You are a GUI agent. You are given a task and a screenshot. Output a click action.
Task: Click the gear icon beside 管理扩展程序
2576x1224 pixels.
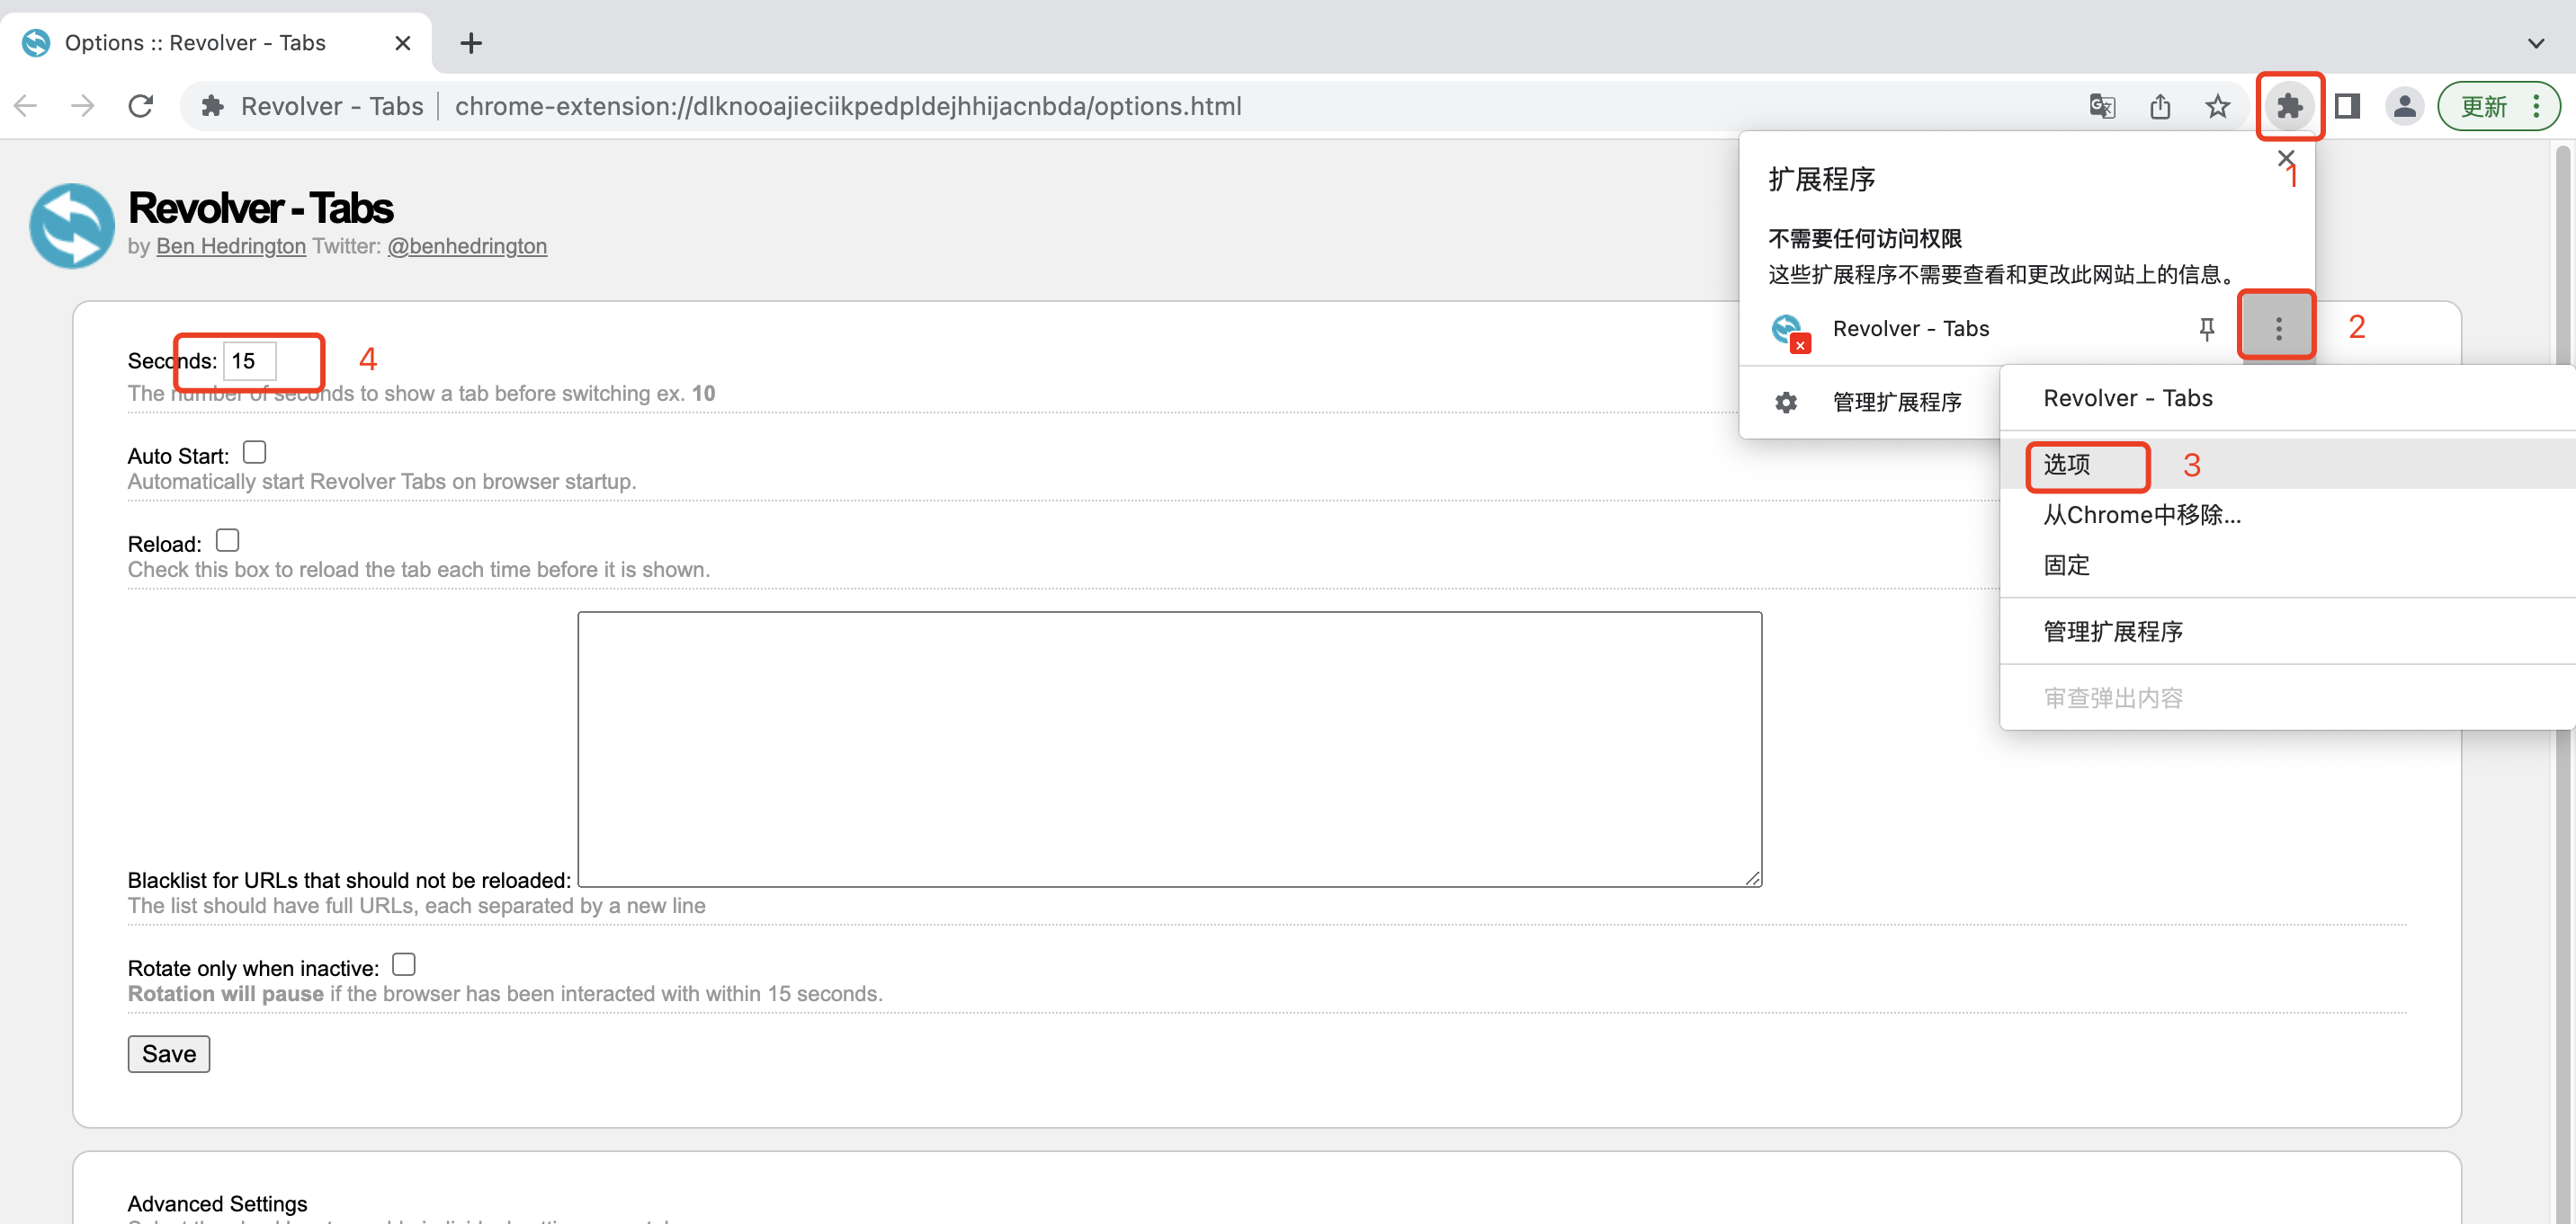click(1786, 402)
